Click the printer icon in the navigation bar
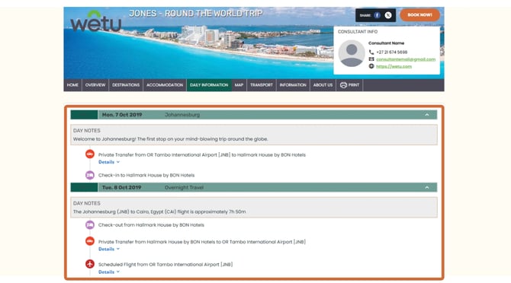Screen dimensions: 511x283 point(343,85)
